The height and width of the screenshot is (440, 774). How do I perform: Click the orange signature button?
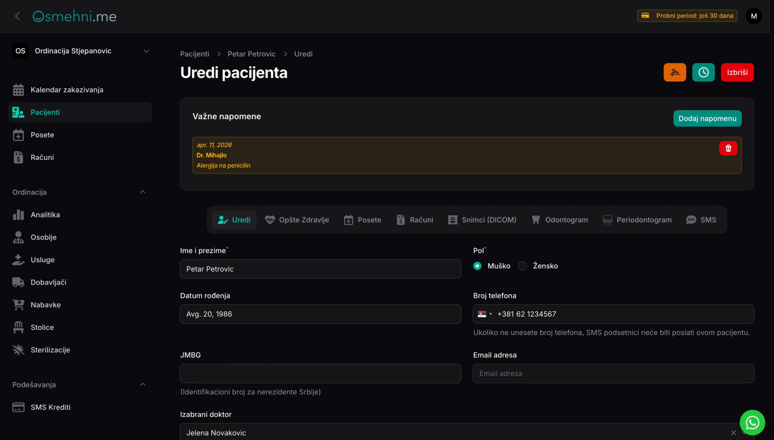675,72
